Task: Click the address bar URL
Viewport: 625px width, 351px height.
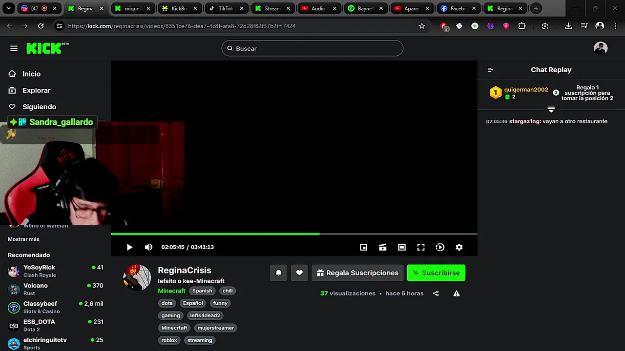Action: point(182,26)
